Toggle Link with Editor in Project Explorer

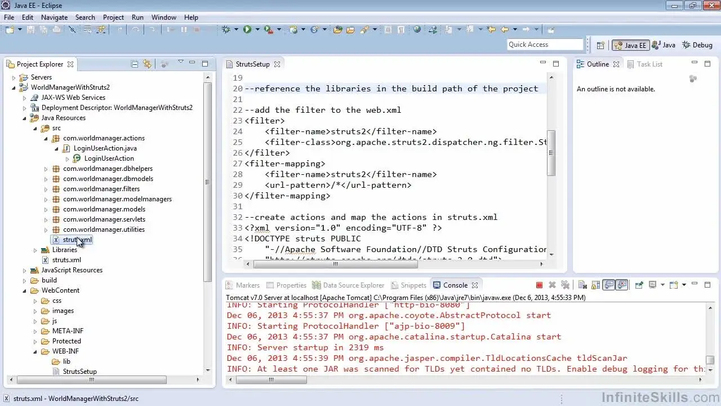point(148,64)
